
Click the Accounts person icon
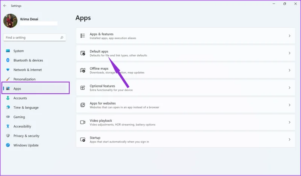[8, 98]
